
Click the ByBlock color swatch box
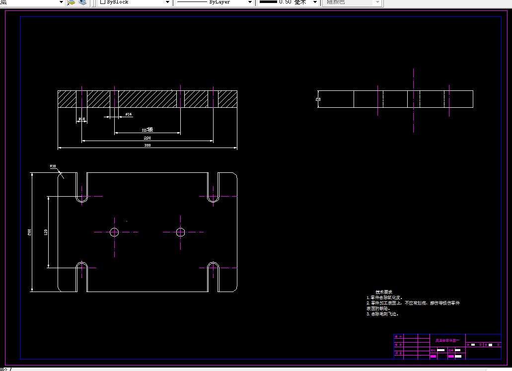pyautogui.click(x=102, y=1)
